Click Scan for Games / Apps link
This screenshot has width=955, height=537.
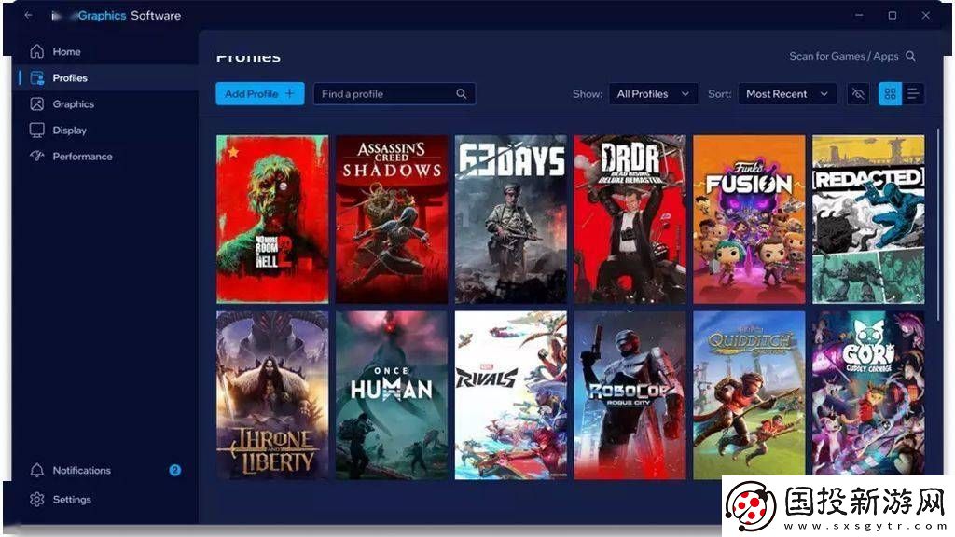point(843,56)
